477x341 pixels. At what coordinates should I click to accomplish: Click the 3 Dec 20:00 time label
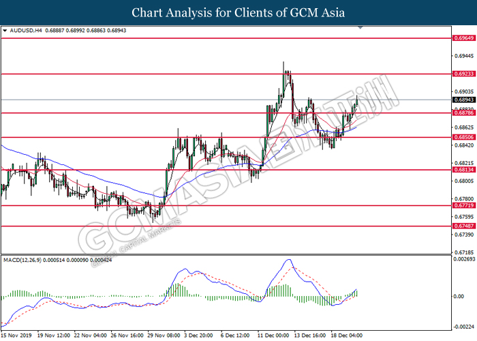pos(198,336)
